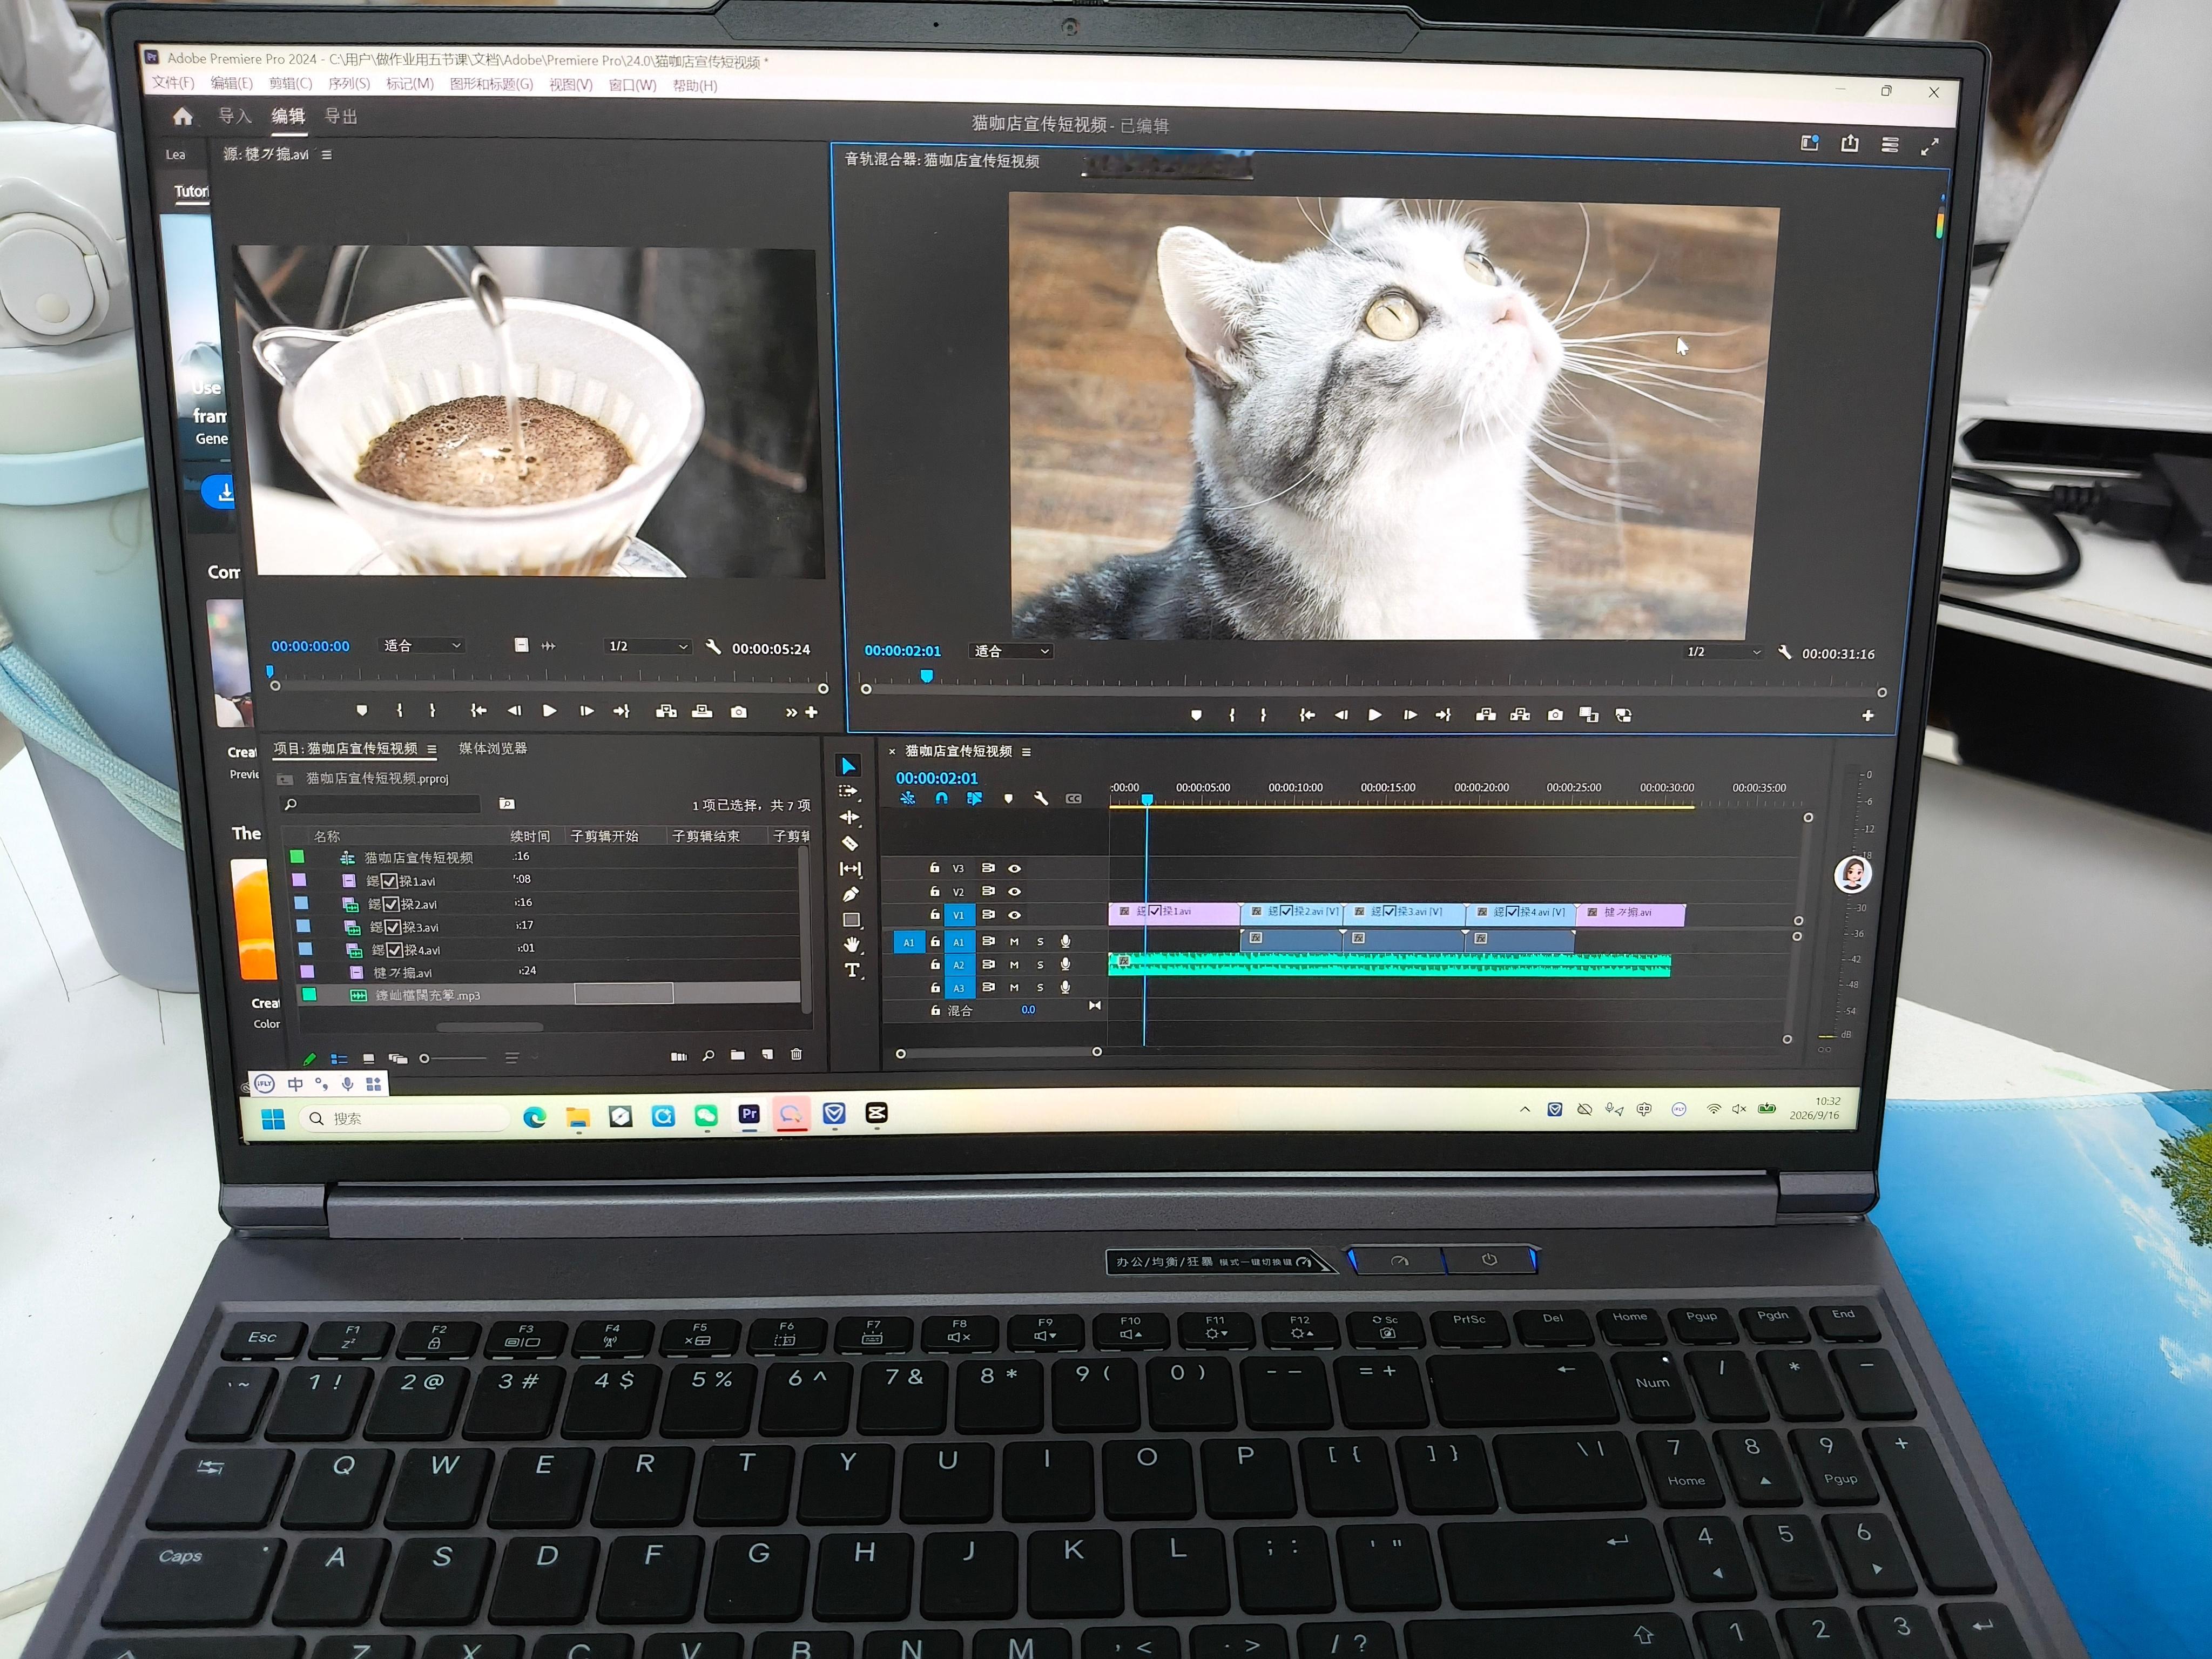Open the 序列(S) menu
The width and height of the screenshot is (2212, 1659).
coord(349,83)
